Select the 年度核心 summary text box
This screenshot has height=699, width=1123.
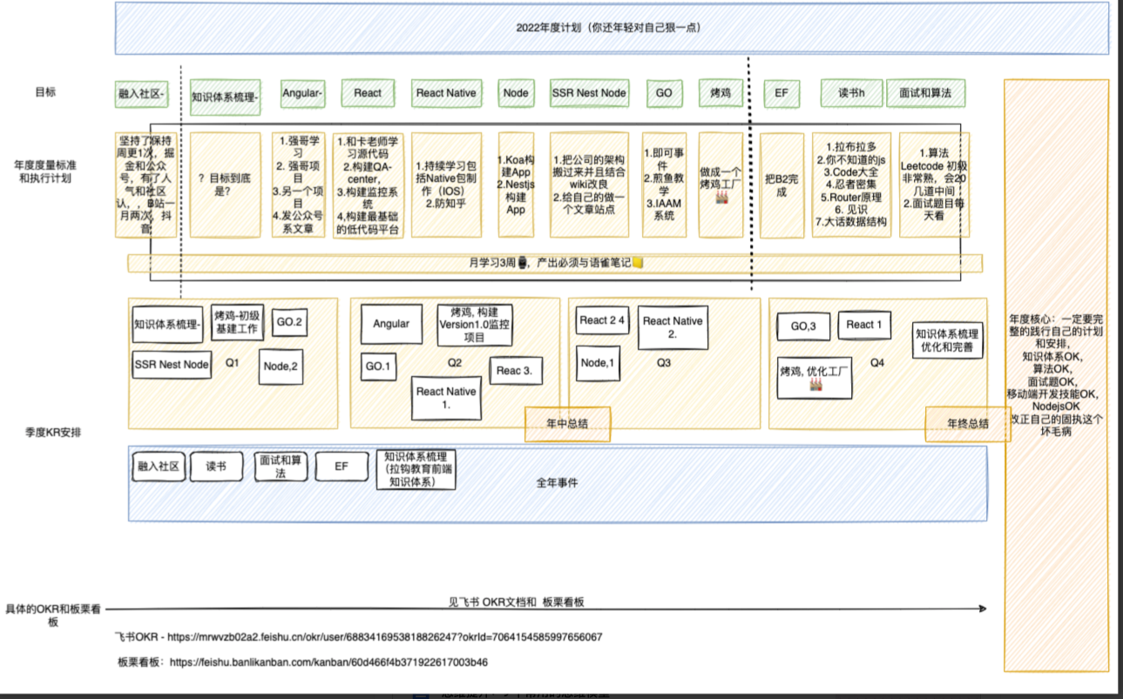pyautogui.click(x=1056, y=375)
